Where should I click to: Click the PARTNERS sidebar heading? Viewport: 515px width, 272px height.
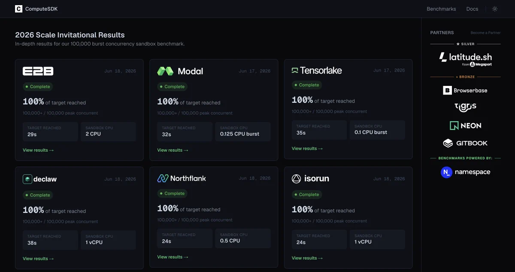(x=442, y=33)
